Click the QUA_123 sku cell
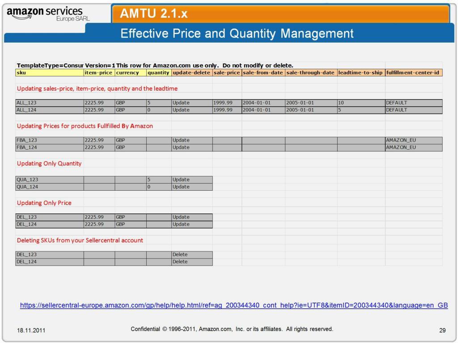458x343 pixels. point(50,180)
